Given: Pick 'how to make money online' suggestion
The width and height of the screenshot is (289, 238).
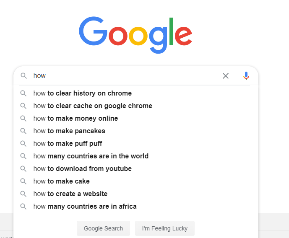Looking at the screenshot, I should click(76, 119).
